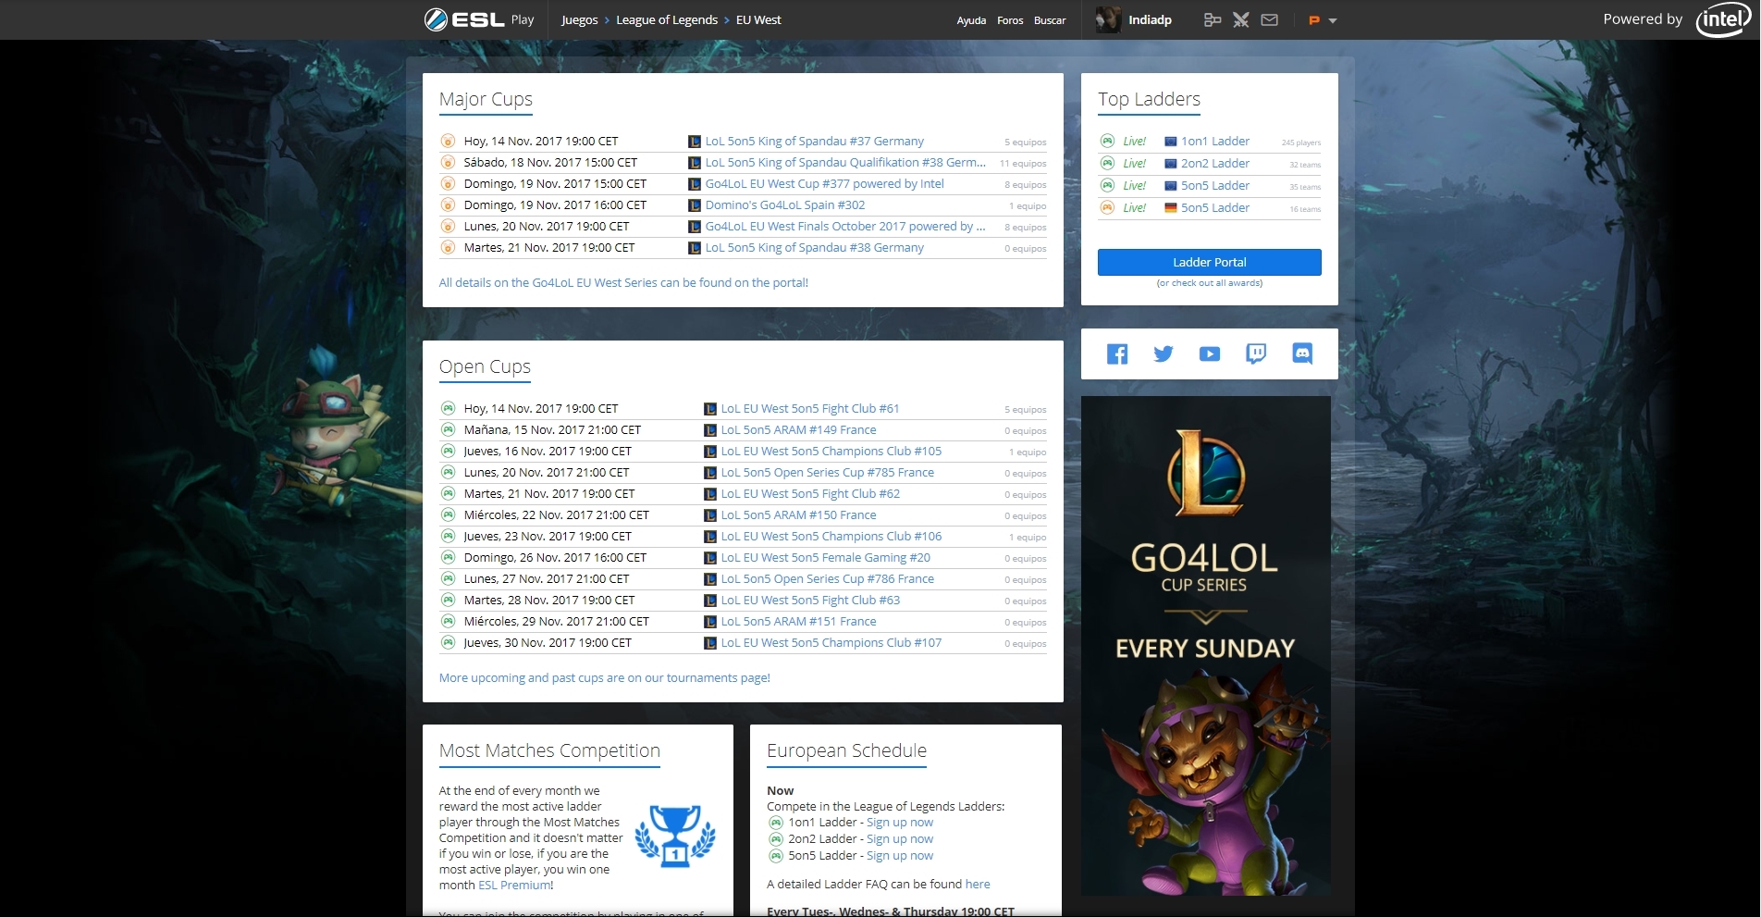
Task: Go to Juegos breadcrumb
Action: click(x=580, y=20)
